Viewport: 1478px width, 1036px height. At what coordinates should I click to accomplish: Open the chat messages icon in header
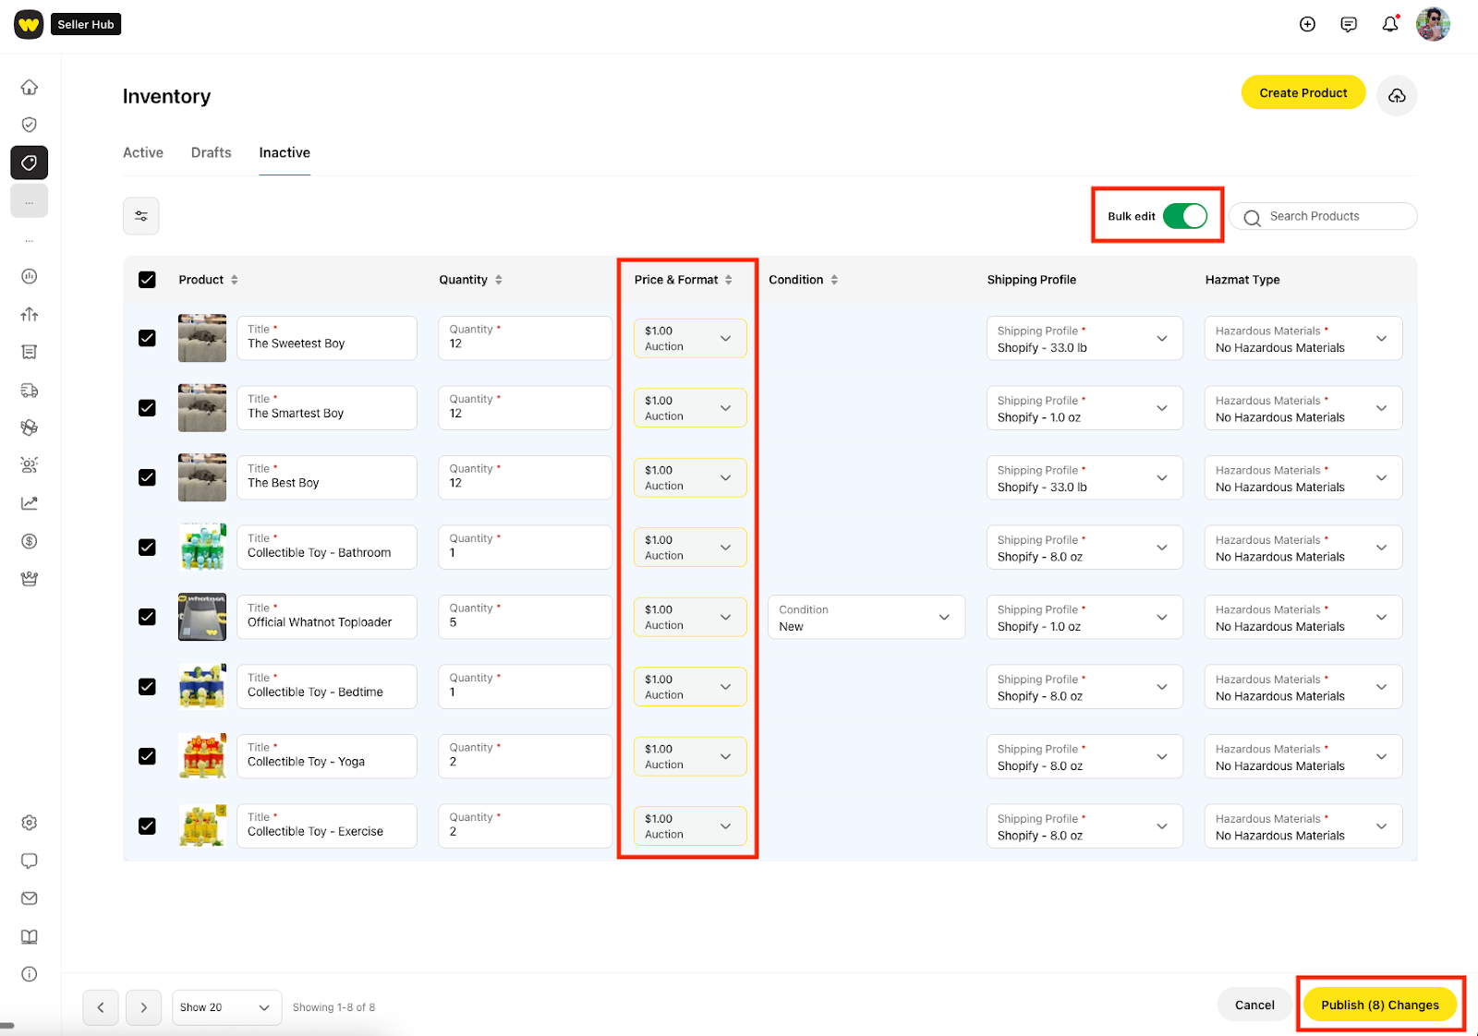point(1349,25)
